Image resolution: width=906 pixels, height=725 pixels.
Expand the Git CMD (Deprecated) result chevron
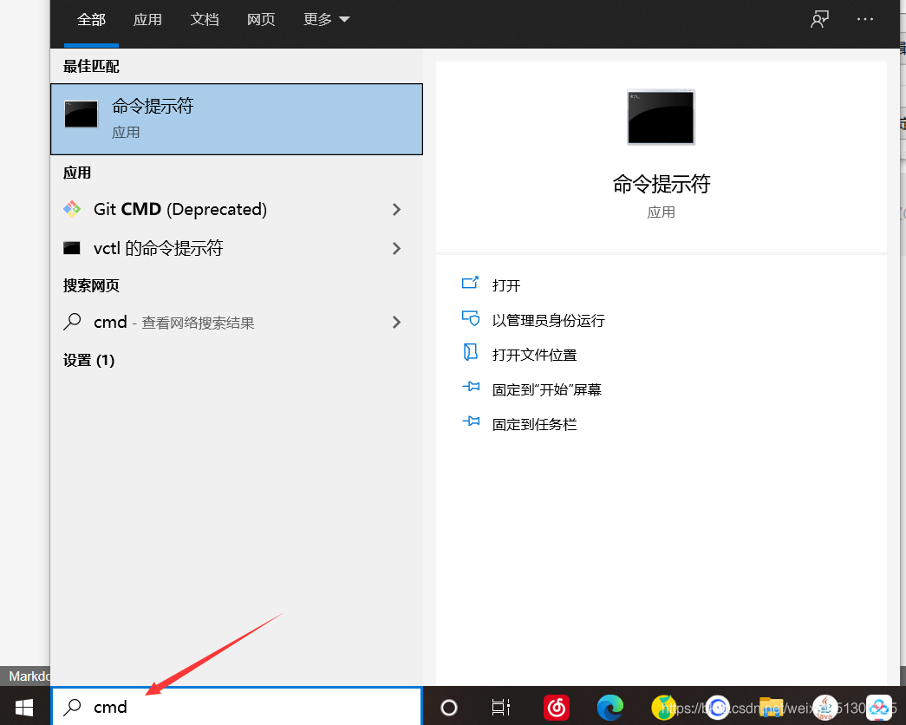click(396, 209)
